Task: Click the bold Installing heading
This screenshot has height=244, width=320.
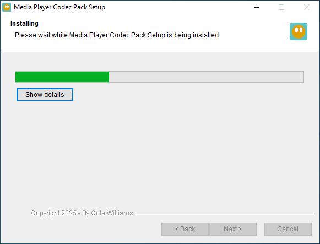Action: [24, 24]
